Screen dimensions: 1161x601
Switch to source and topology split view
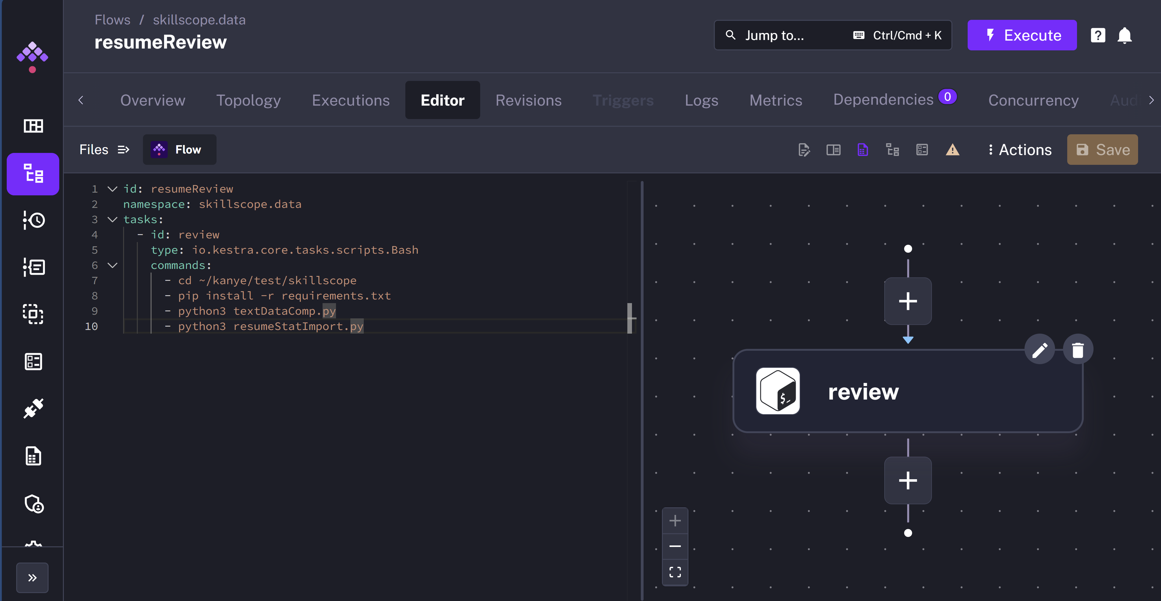click(x=862, y=150)
